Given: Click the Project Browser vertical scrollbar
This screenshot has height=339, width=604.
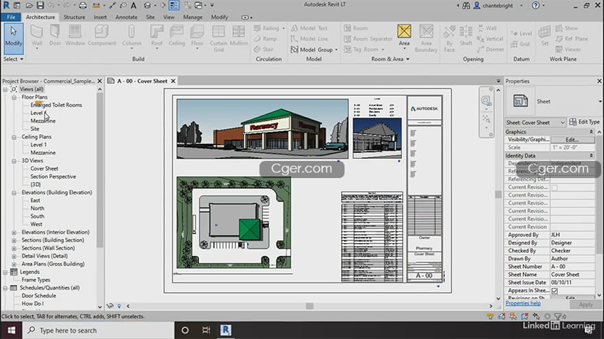Looking at the screenshot, I should [100, 169].
